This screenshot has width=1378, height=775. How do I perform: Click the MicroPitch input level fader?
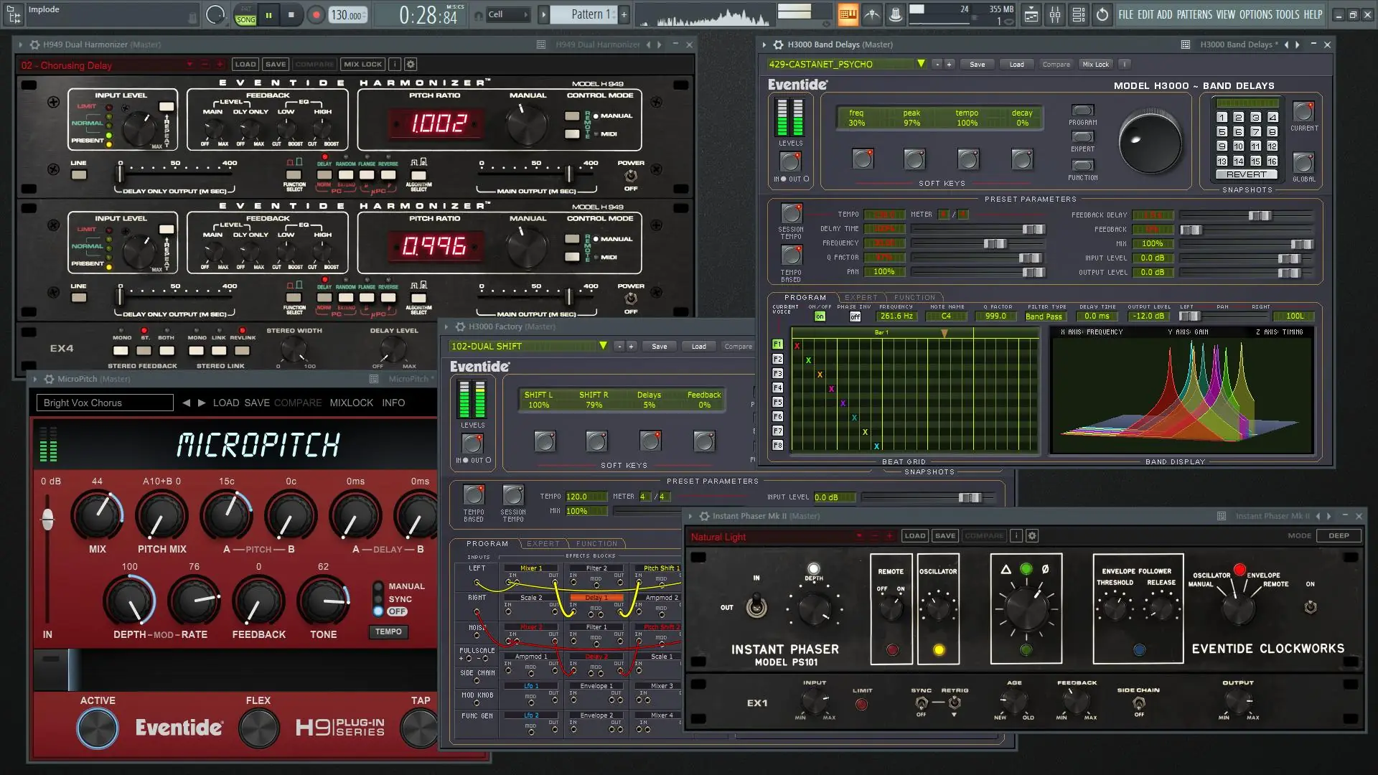pos(47,520)
